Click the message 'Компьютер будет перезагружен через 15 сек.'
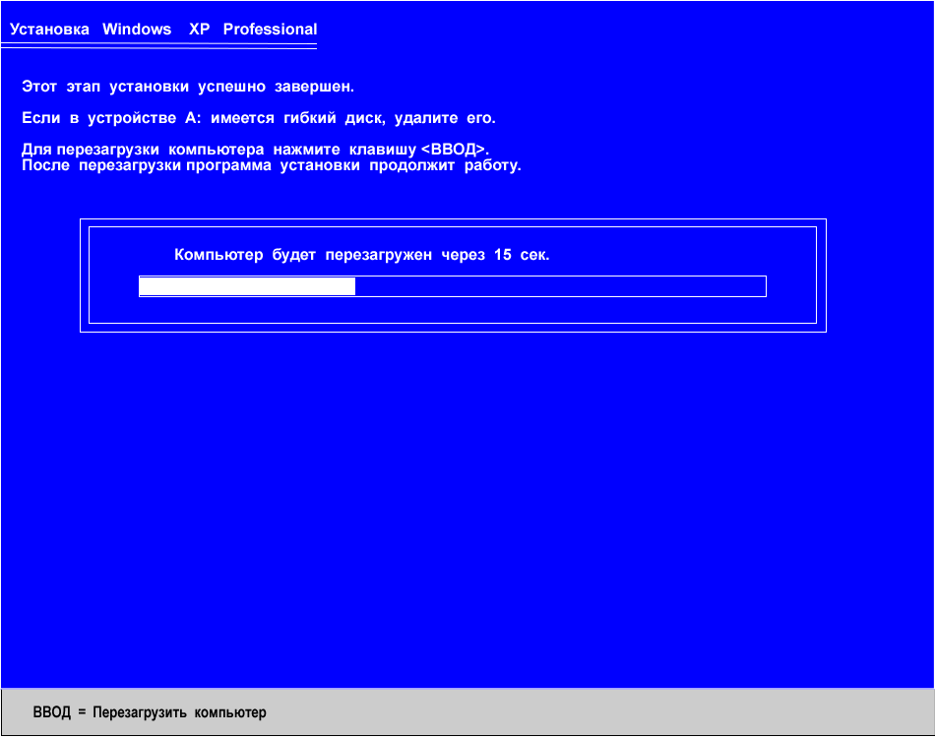 tap(361, 255)
